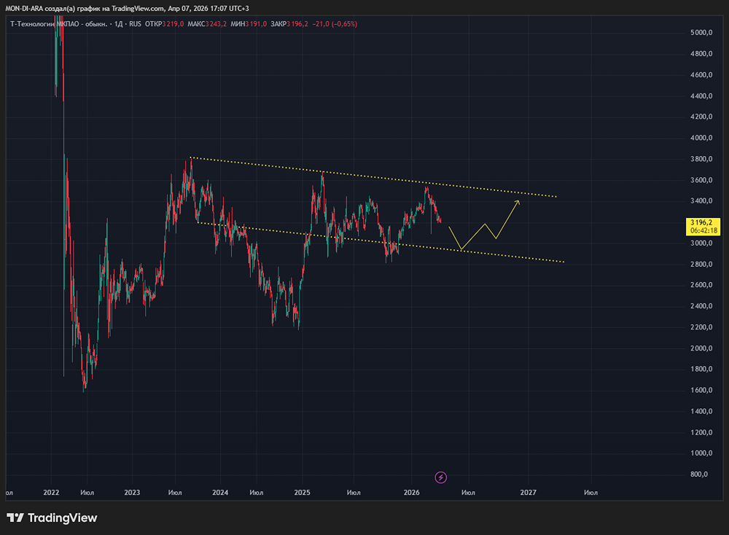The image size is (729, 535).
Task: Select the МАКС high value 3243,2
Action: click(x=217, y=24)
